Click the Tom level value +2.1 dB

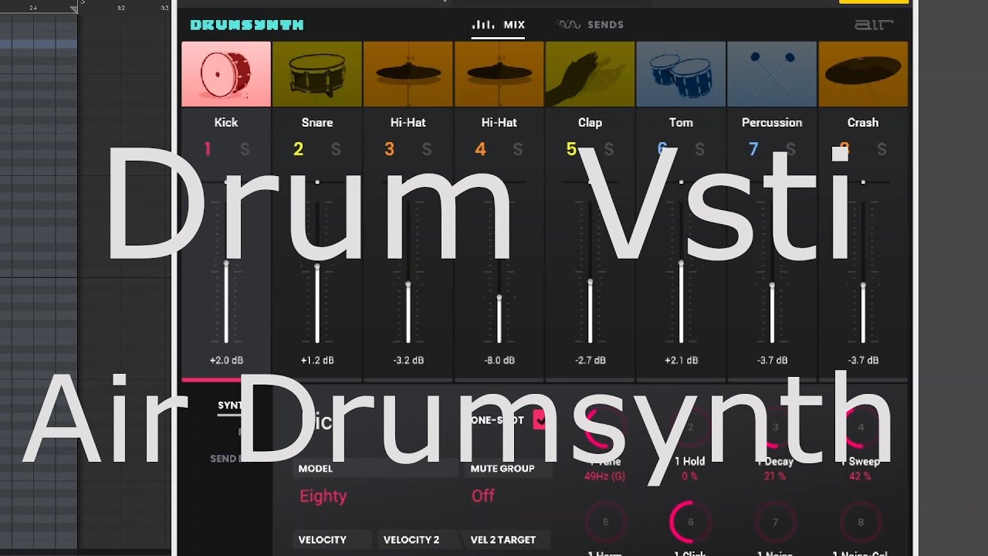pyautogui.click(x=681, y=361)
